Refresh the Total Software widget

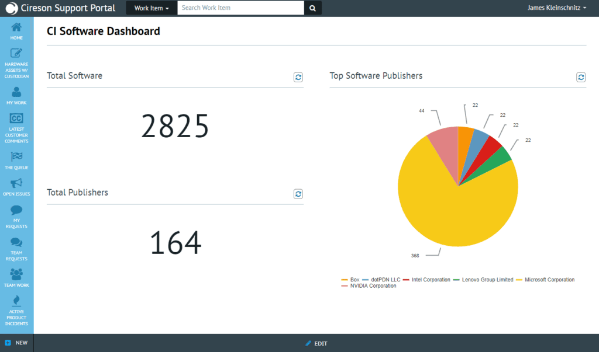point(298,78)
